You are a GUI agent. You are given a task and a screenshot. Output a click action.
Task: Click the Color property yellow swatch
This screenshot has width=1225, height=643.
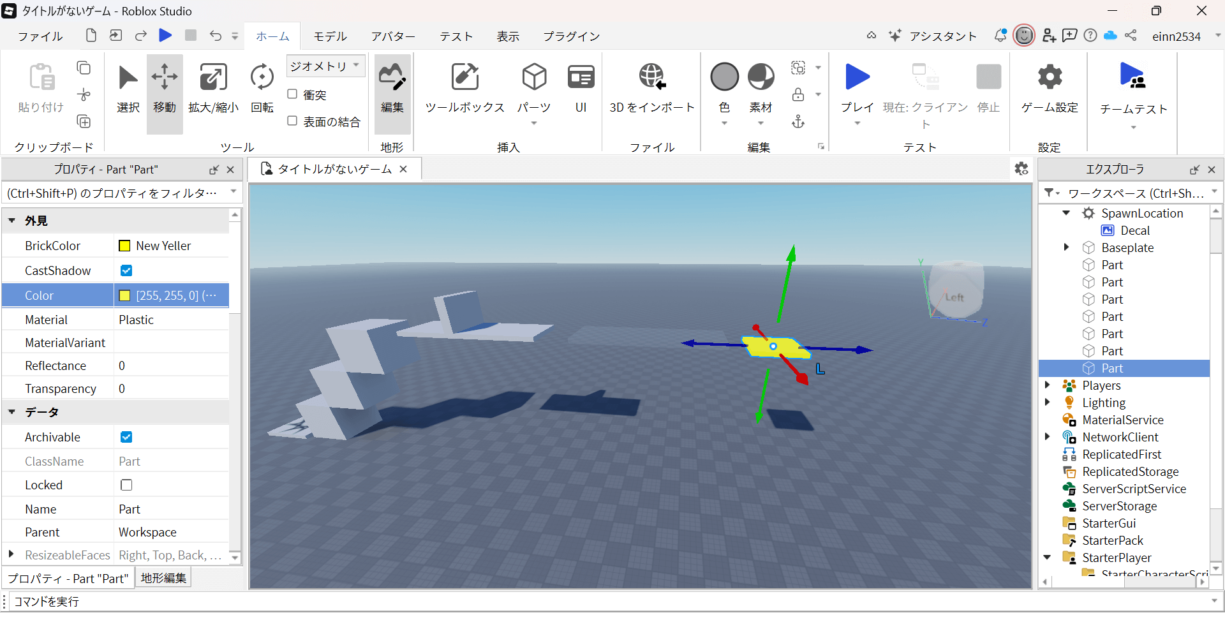(x=125, y=295)
